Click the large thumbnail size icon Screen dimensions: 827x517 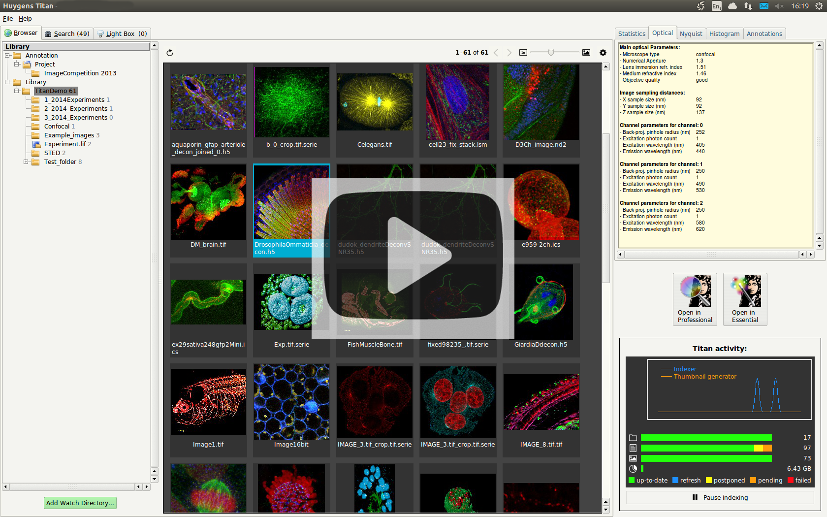586,53
